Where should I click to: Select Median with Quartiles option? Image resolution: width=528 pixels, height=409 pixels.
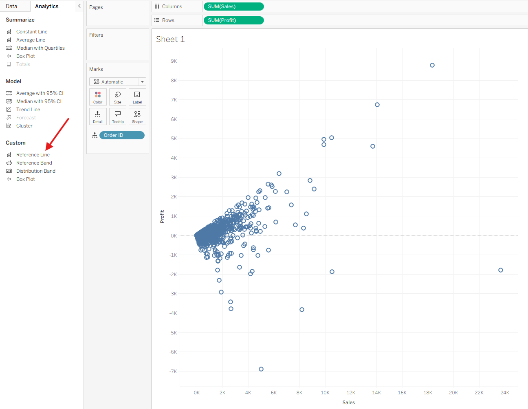pos(40,48)
